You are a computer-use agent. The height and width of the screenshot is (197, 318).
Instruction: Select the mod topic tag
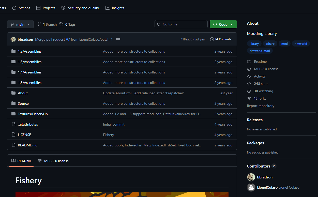click(284, 44)
